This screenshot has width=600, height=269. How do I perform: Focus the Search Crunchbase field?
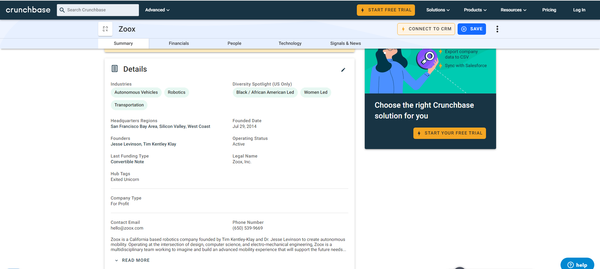coord(98,10)
